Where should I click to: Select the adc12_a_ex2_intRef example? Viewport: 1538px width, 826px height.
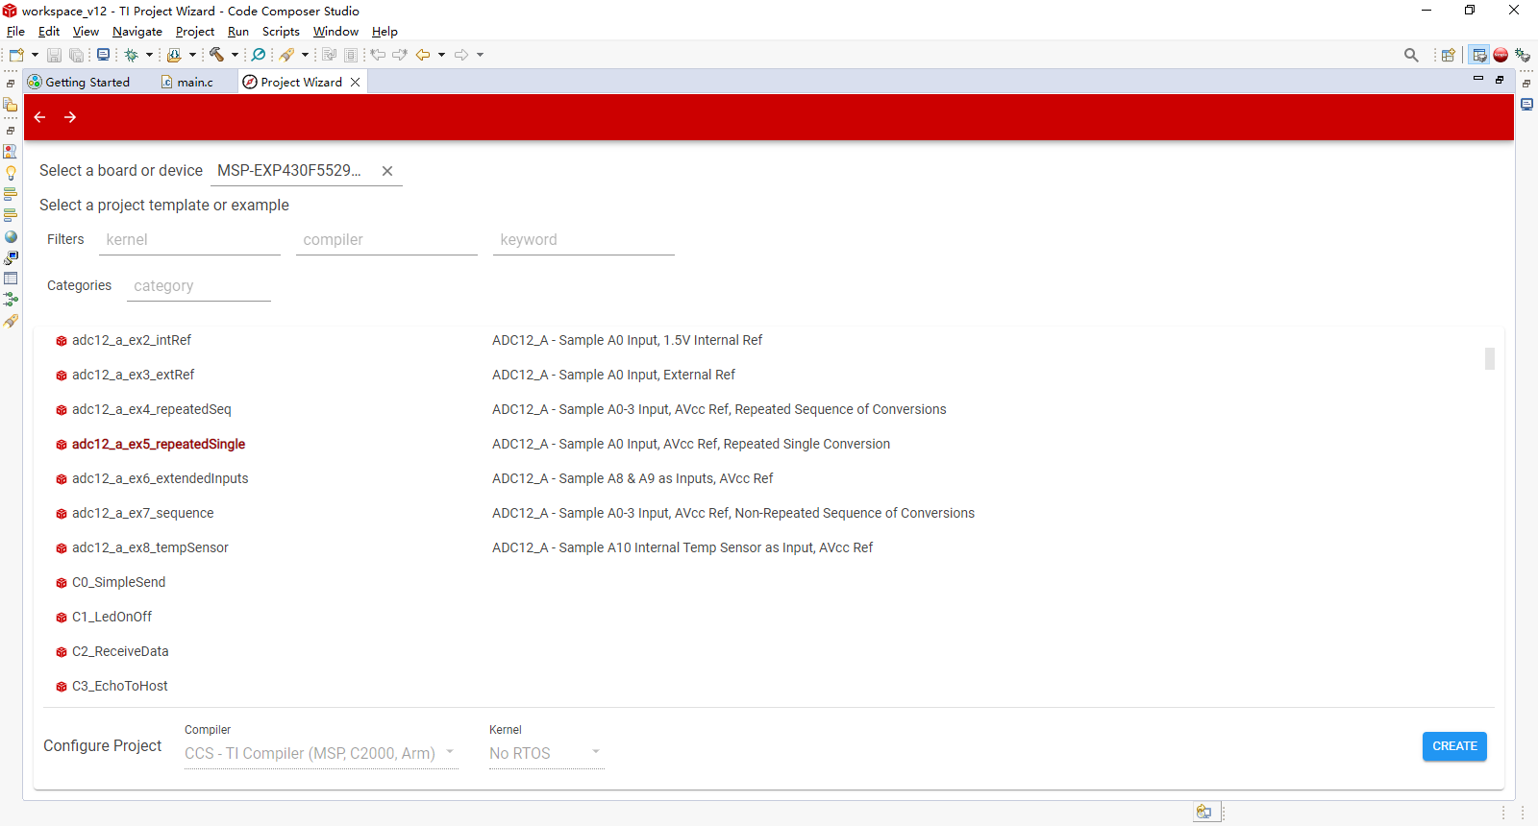point(132,340)
